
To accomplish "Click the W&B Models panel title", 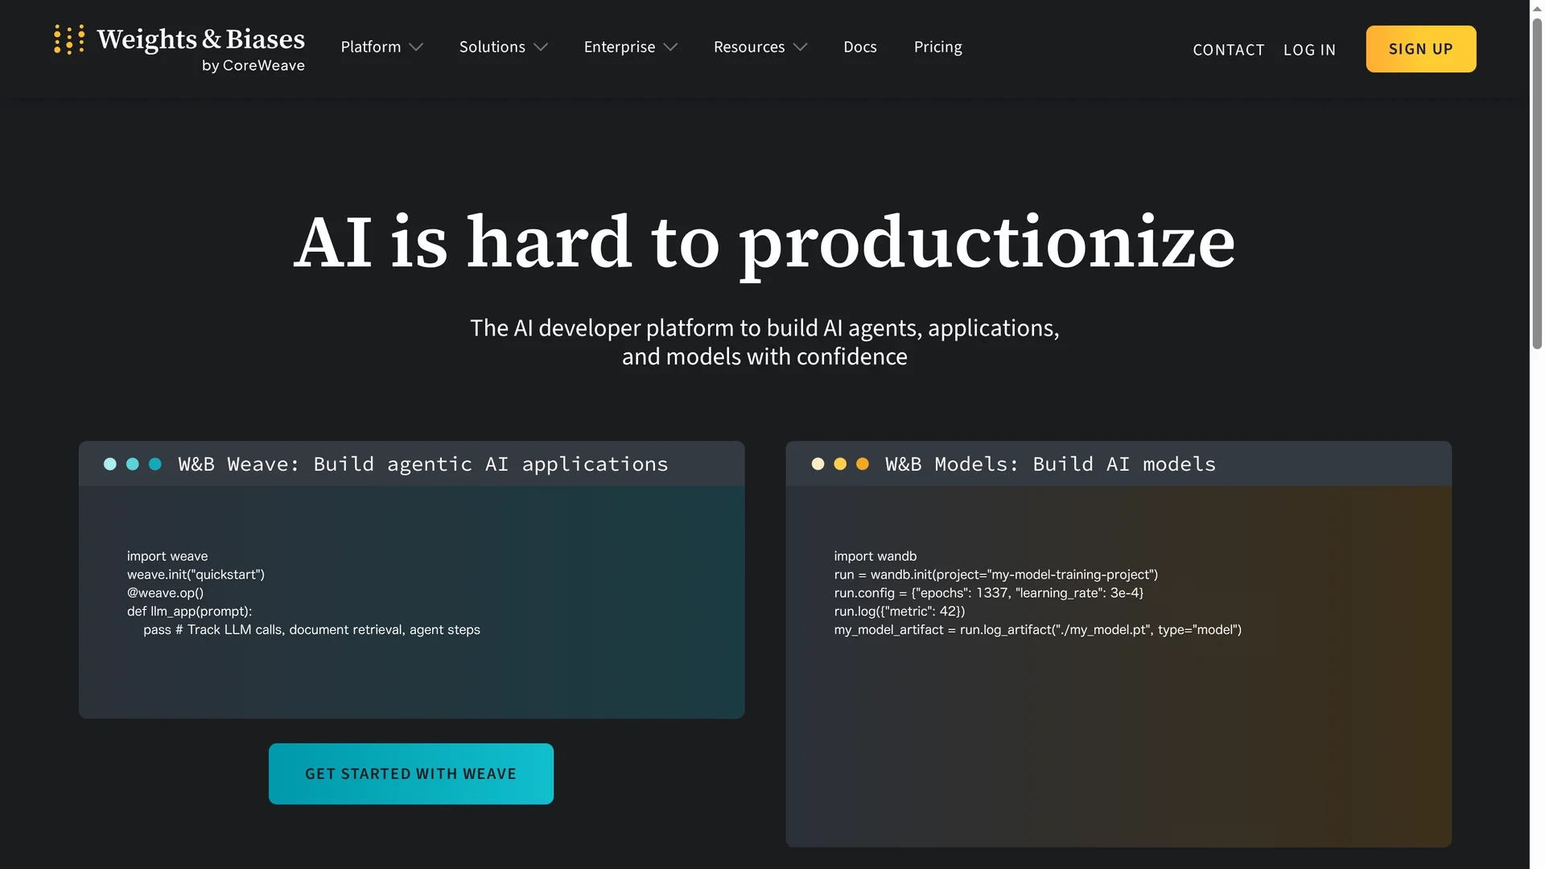I will (1050, 464).
